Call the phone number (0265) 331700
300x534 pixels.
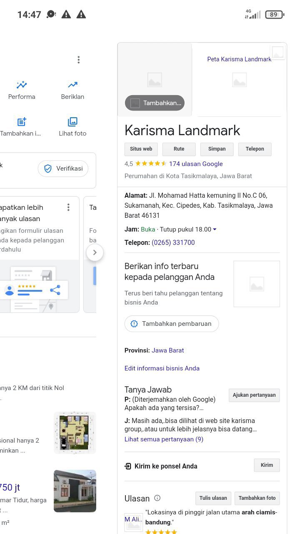point(173,242)
